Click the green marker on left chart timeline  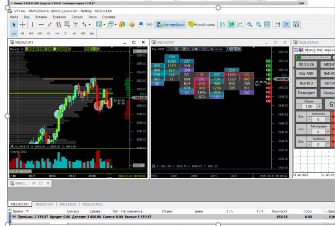pos(110,176)
